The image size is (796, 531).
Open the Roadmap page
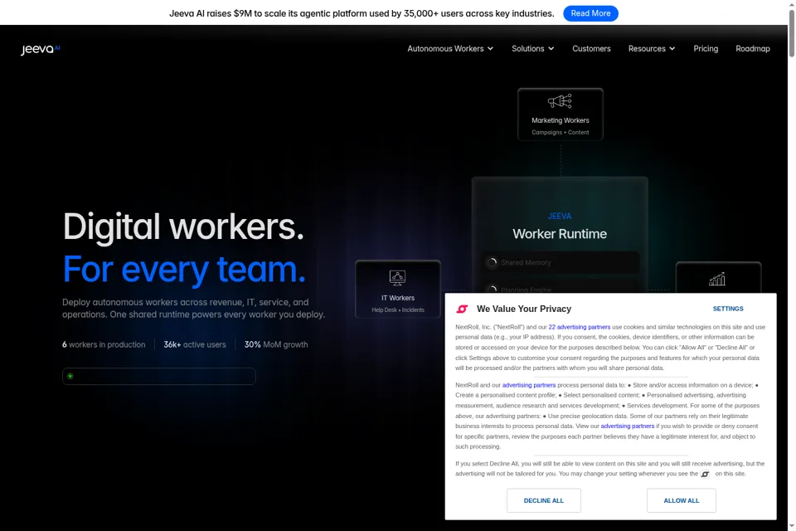tap(752, 49)
